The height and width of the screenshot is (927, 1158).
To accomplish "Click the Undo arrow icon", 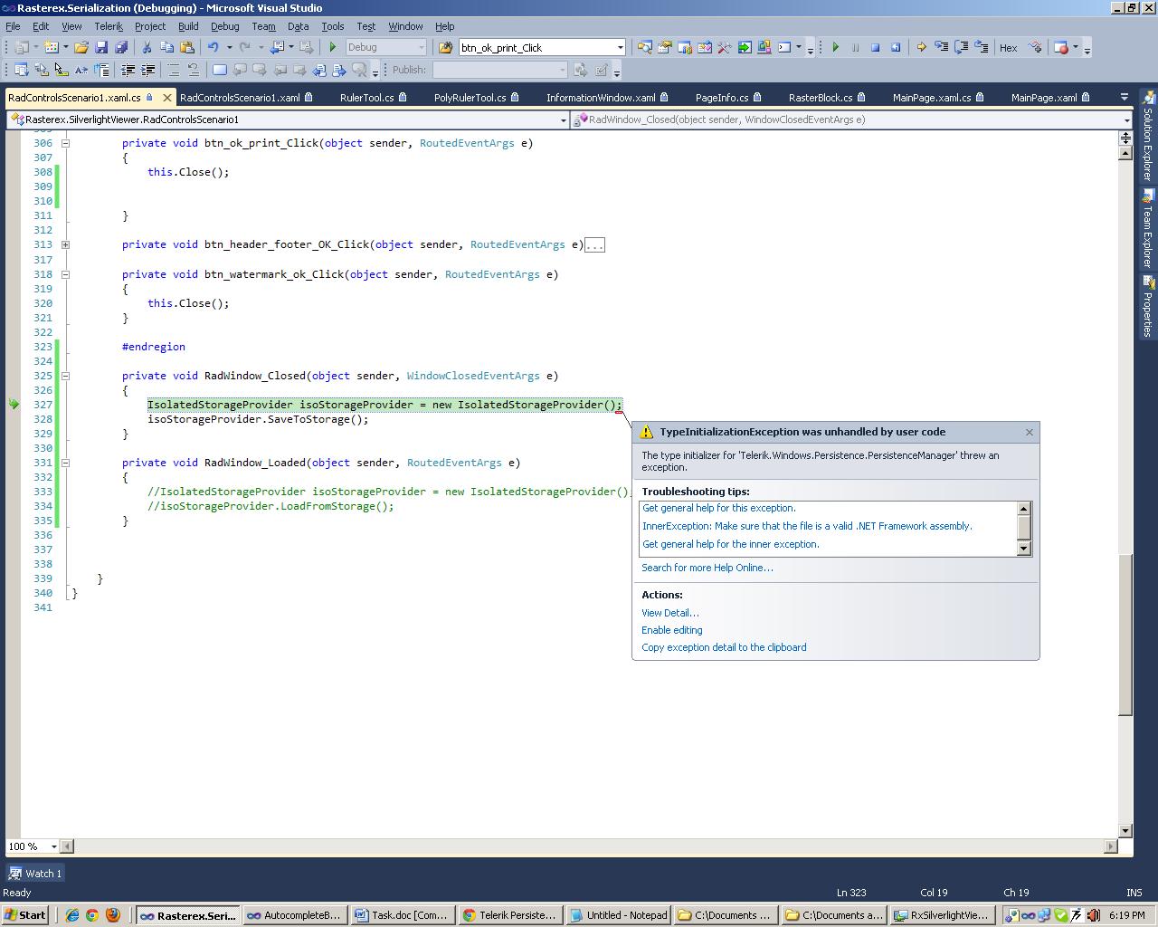I will (x=213, y=47).
